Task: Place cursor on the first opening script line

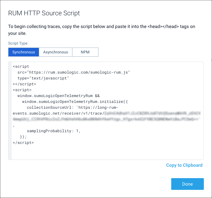Action: pos(21,66)
